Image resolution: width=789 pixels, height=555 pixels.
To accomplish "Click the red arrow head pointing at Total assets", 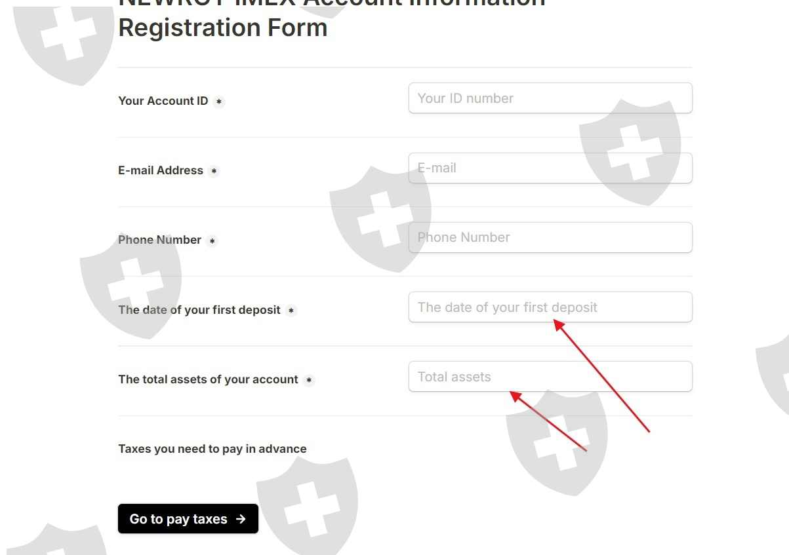I will 516,394.
